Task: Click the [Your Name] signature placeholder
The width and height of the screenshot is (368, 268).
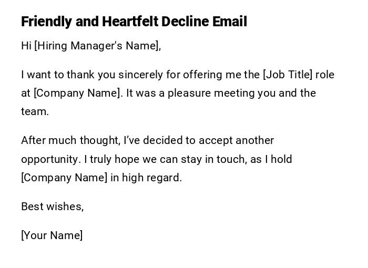Action: [52, 235]
